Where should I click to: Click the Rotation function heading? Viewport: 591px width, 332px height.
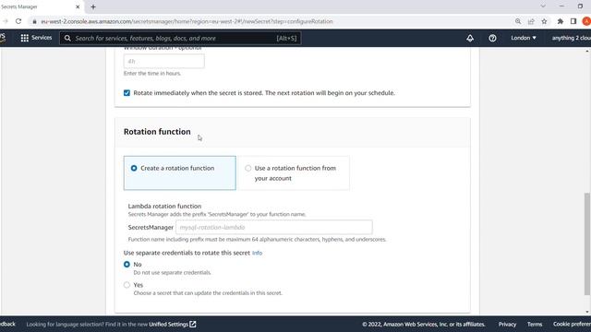click(x=157, y=132)
